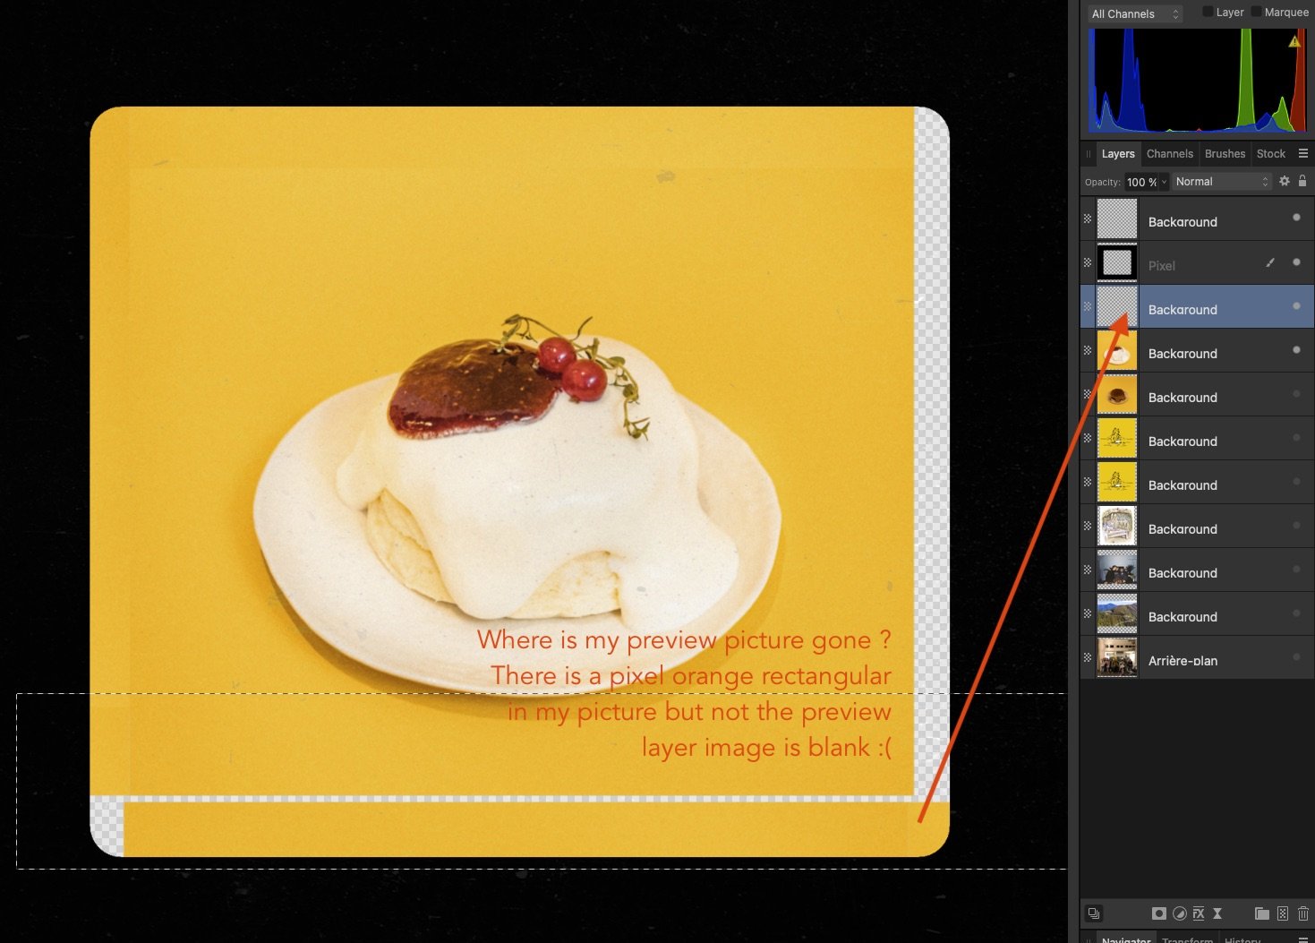Select the Mask Layer icon in Layers panel
The width and height of the screenshot is (1315, 943).
(x=1158, y=913)
